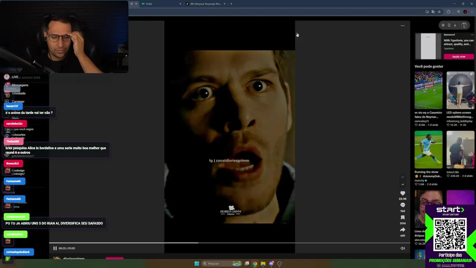
Task: Open video more options ellipsis
Action: coord(402,26)
